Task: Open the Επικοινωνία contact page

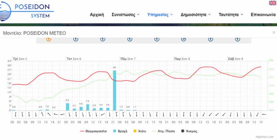Action: (x=263, y=15)
